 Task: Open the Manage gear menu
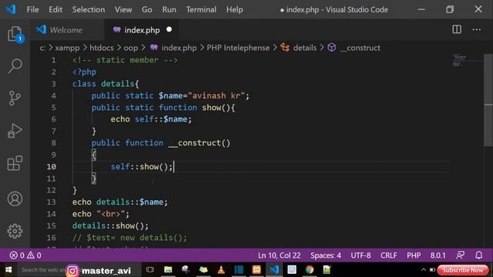coord(15,231)
